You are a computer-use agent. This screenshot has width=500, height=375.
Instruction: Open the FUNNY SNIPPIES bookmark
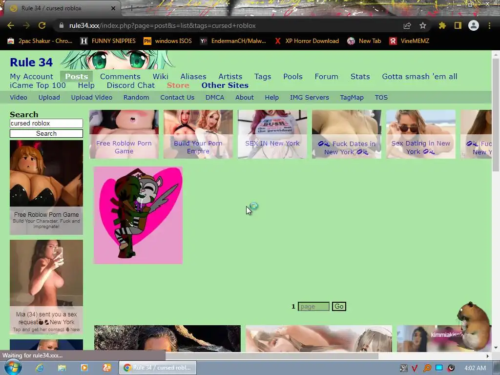point(108,41)
